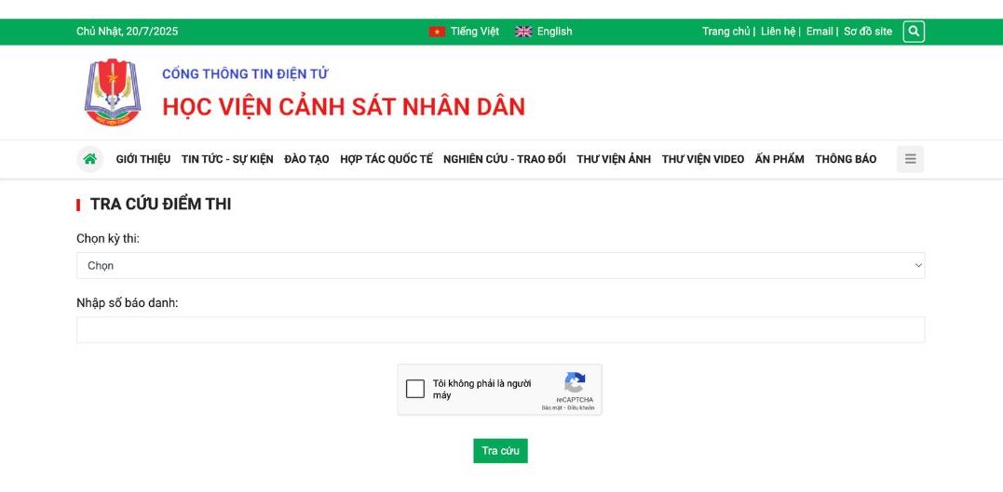Click the 'HỌC VIỆN CẢNH SÁT NHÂN DÂN' title
This screenshot has height=492, width=1003.
[x=344, y=107]
